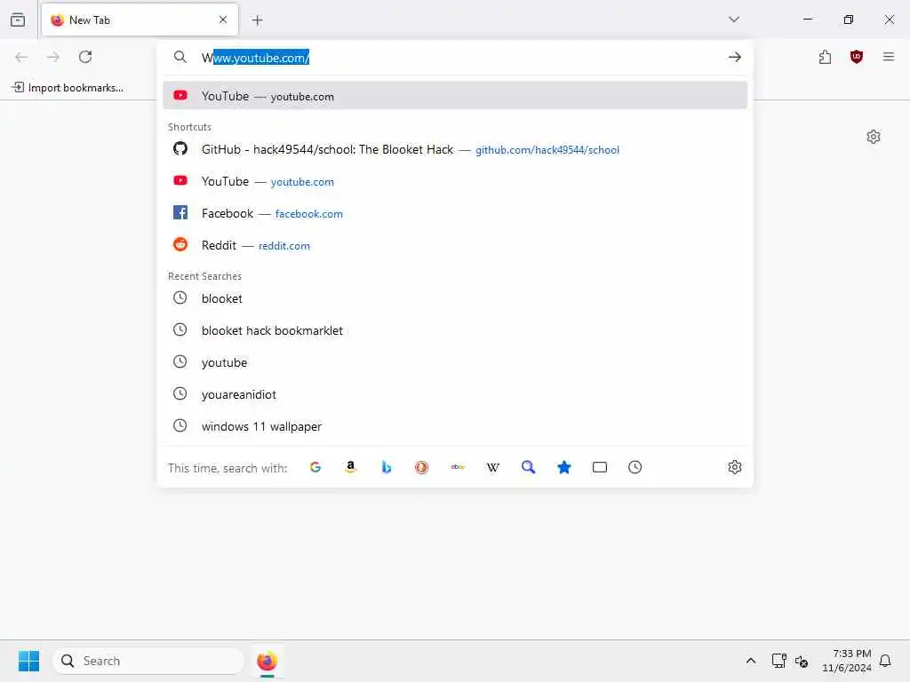This screenshot has height=682, width=910.
Task: Search open tabs with the tab icon
Action: (600, 467)
